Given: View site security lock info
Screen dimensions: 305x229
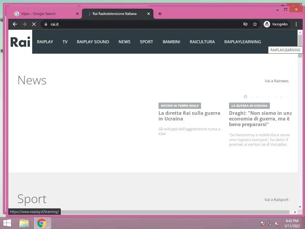Looking at the screenshot, I should (x=46, y=24).
